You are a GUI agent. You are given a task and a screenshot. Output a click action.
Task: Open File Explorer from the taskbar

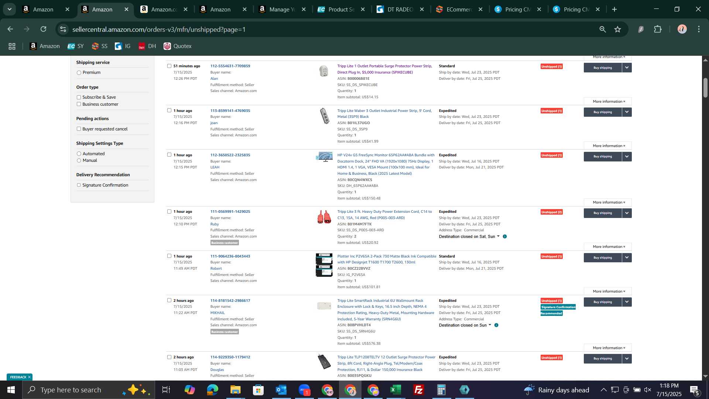[236, 390]
